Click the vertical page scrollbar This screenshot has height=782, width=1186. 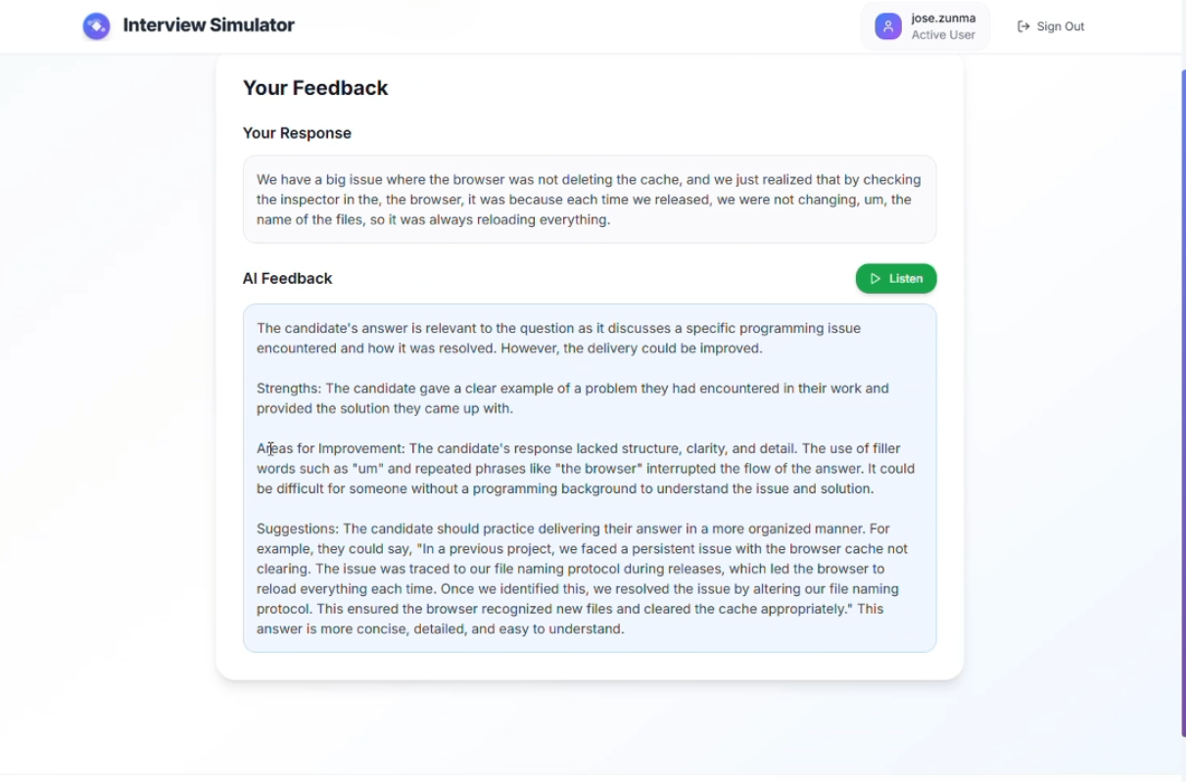pyautogui.click(x=1182, y=401)
